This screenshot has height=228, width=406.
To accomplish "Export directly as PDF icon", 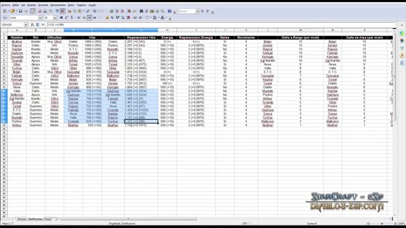I will point(40,11).
